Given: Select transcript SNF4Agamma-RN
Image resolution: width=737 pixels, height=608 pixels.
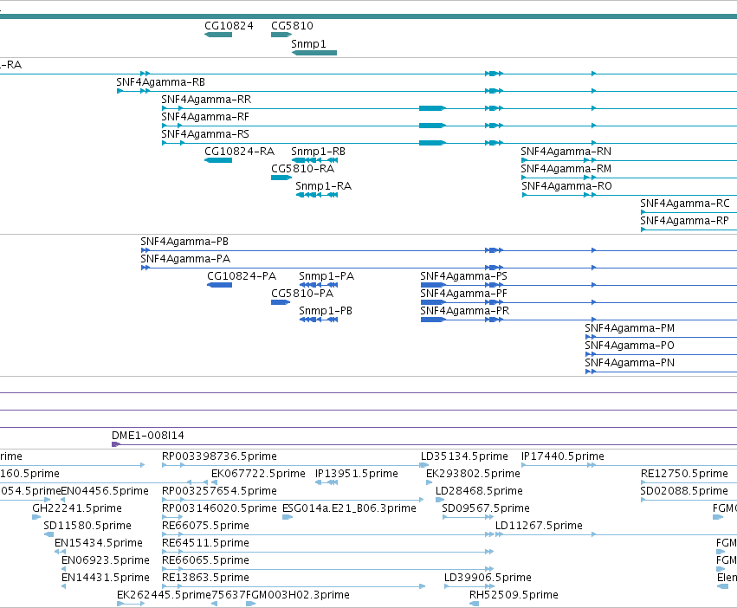Looking at the screenshot, I should coord(566,152).
